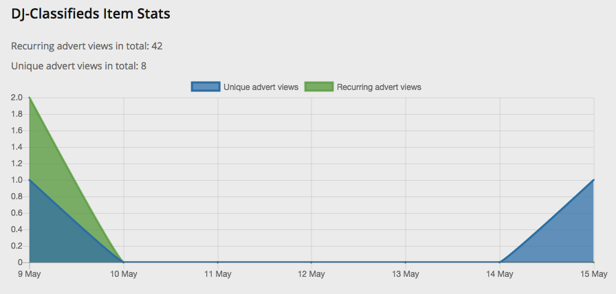Click the blue data point at 1.0 on 15 May
616x294 pixels.
point(593,180)
